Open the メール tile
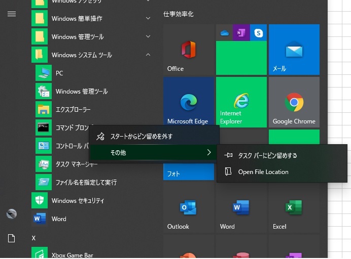This screenshot has height=259, width=351. tap(294, 50)
